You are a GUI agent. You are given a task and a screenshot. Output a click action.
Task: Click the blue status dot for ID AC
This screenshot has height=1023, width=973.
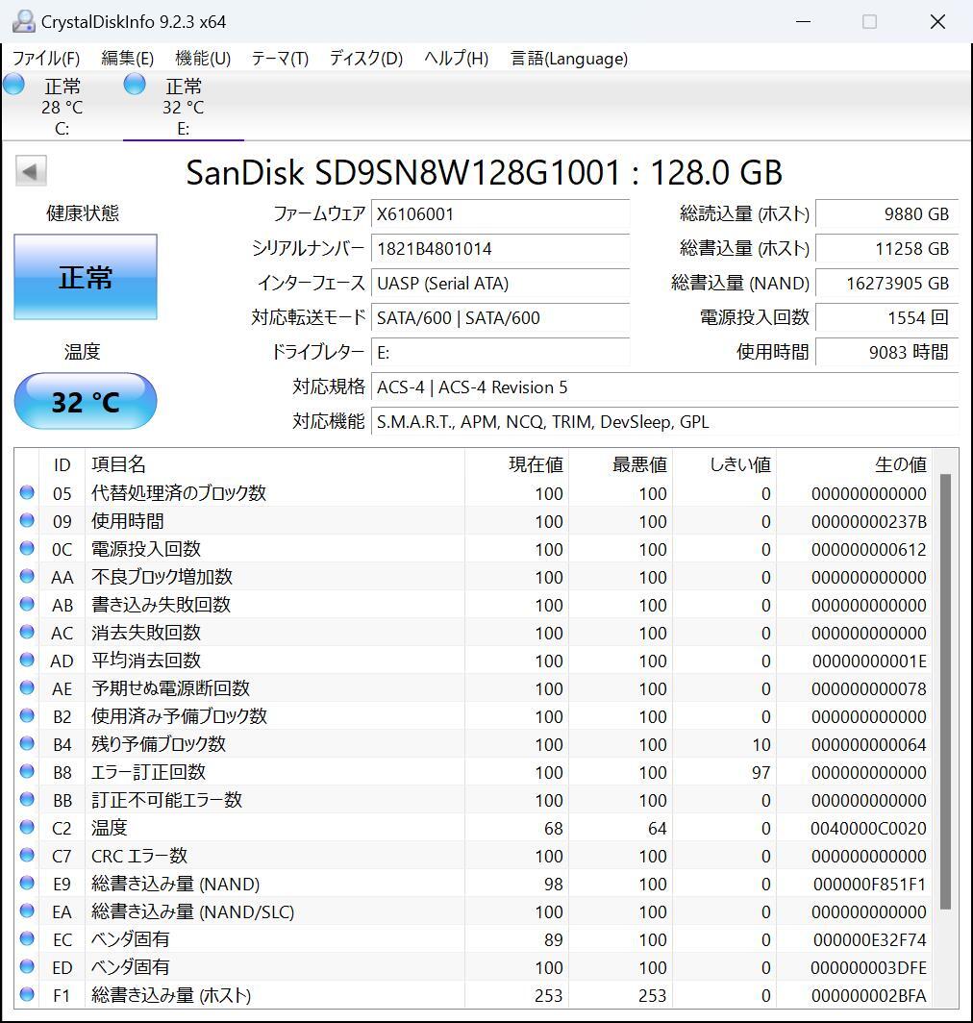(x=27, y=632)
